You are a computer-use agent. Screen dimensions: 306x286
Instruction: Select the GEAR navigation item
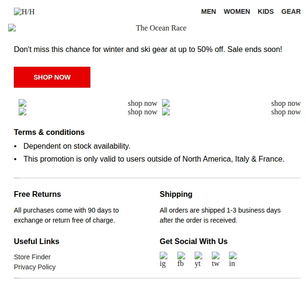tap(291, 11)
